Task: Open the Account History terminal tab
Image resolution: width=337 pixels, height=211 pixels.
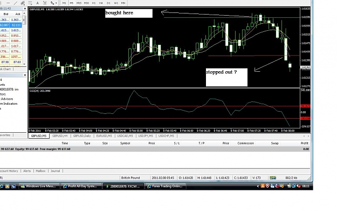Action: point(9,171)
